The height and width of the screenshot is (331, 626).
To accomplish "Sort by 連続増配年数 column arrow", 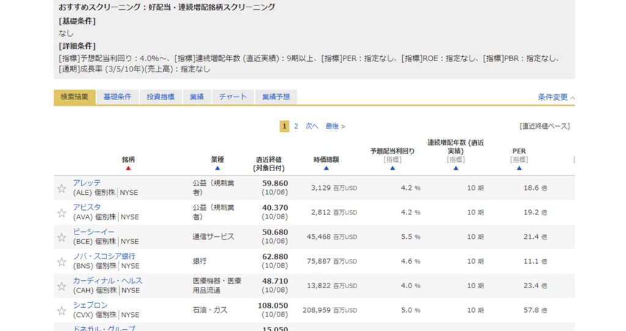I will [x=455, y=169].
